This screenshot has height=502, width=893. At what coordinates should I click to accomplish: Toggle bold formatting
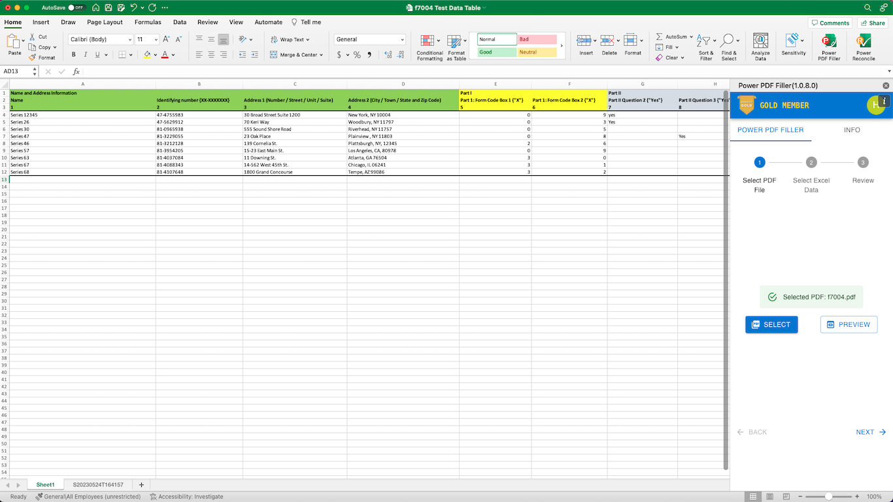tap(73, 54)
